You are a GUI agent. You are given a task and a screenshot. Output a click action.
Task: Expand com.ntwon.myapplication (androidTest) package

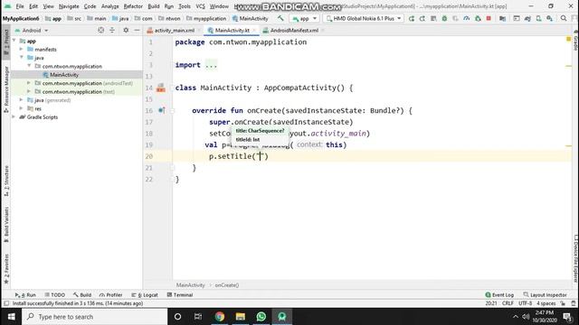(29, 83)
